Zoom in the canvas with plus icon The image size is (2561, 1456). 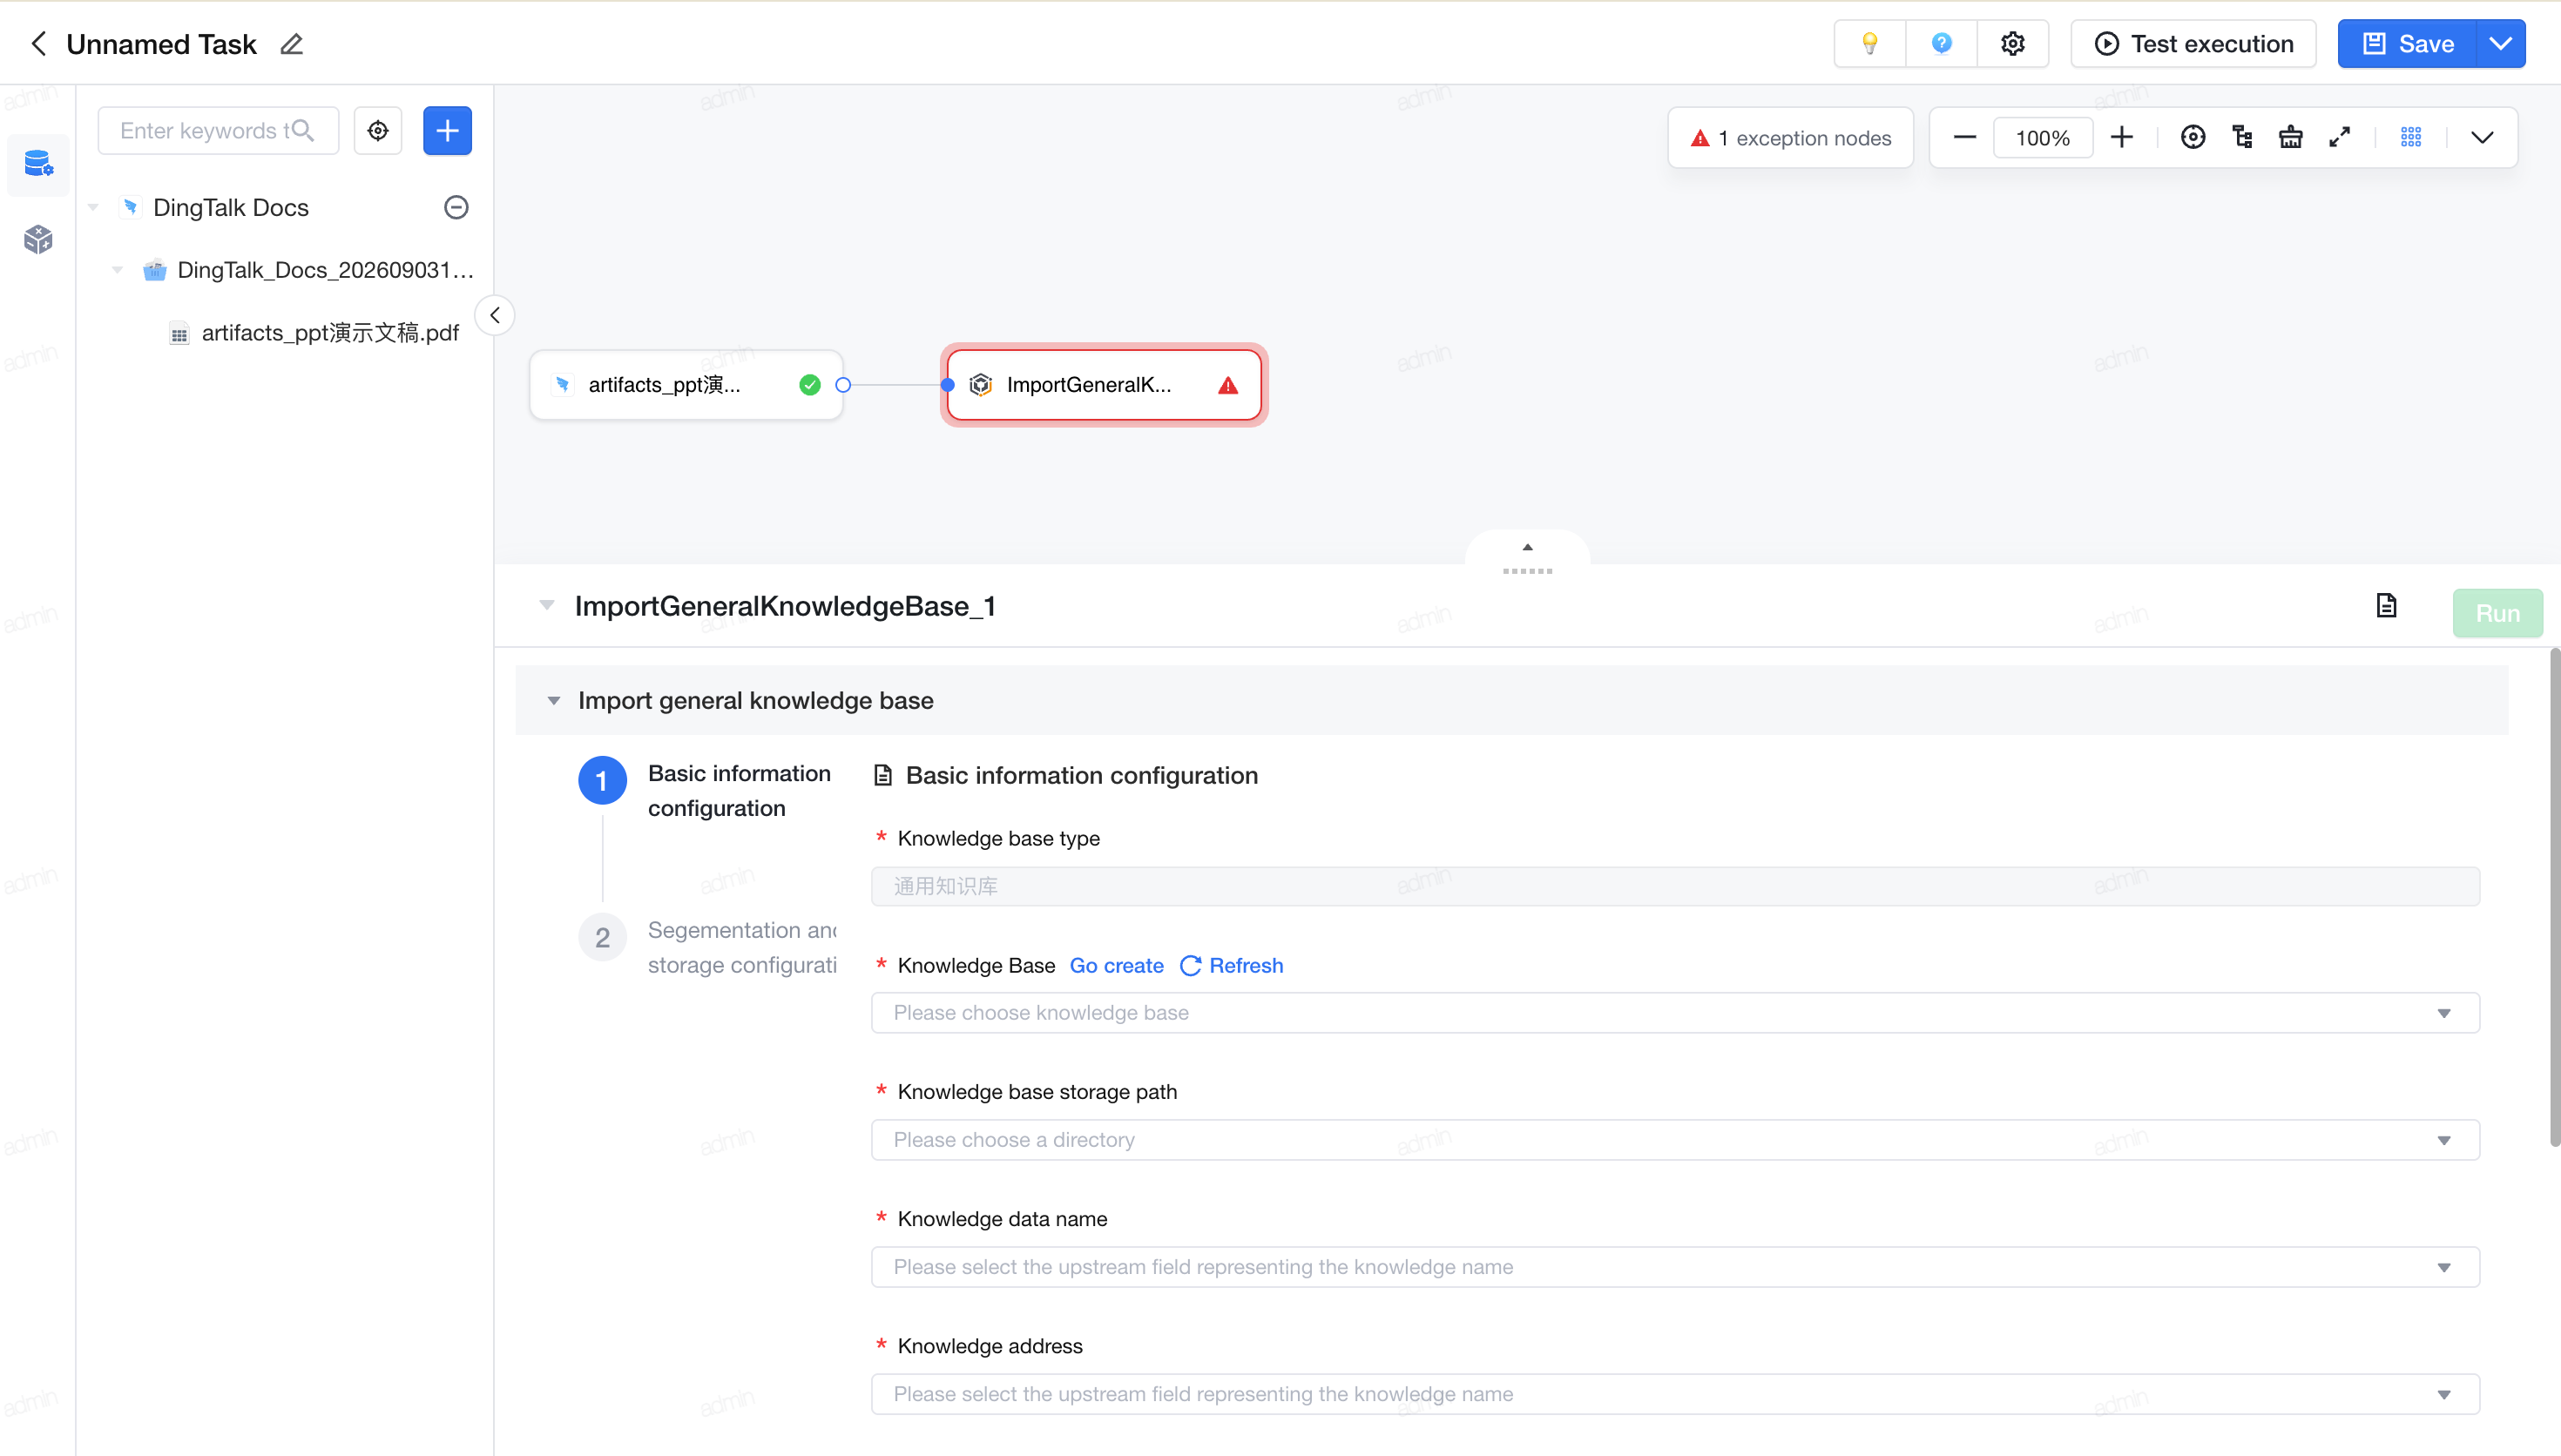tap(2121, 138)
